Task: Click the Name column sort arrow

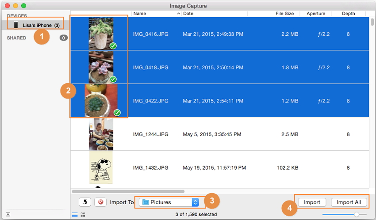Action: [179, 14]
